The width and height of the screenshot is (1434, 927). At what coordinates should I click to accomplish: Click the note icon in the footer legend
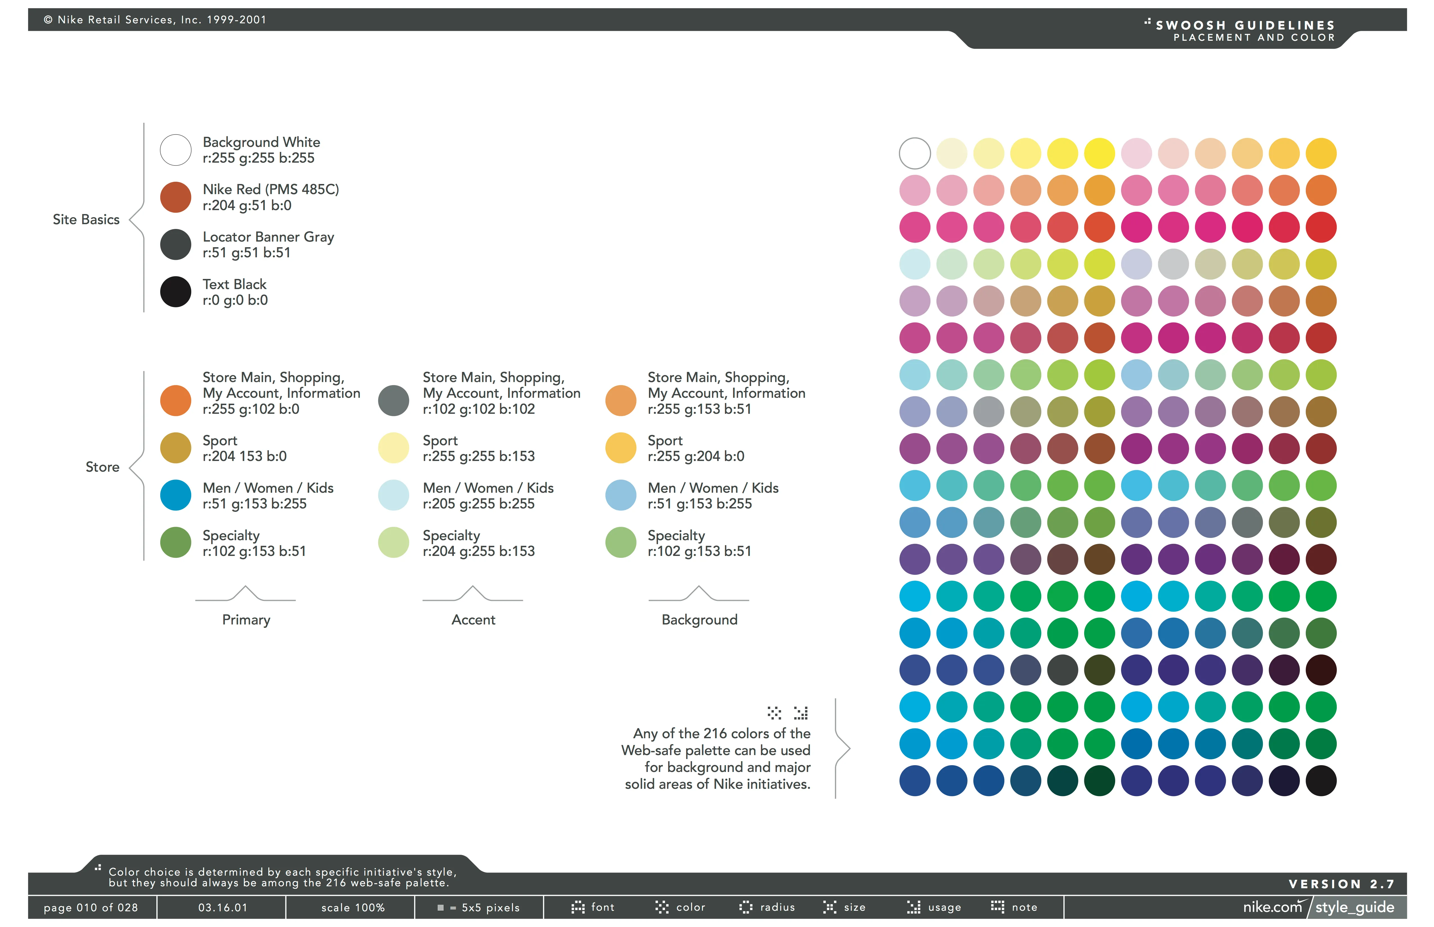click(x=998, y=907)
